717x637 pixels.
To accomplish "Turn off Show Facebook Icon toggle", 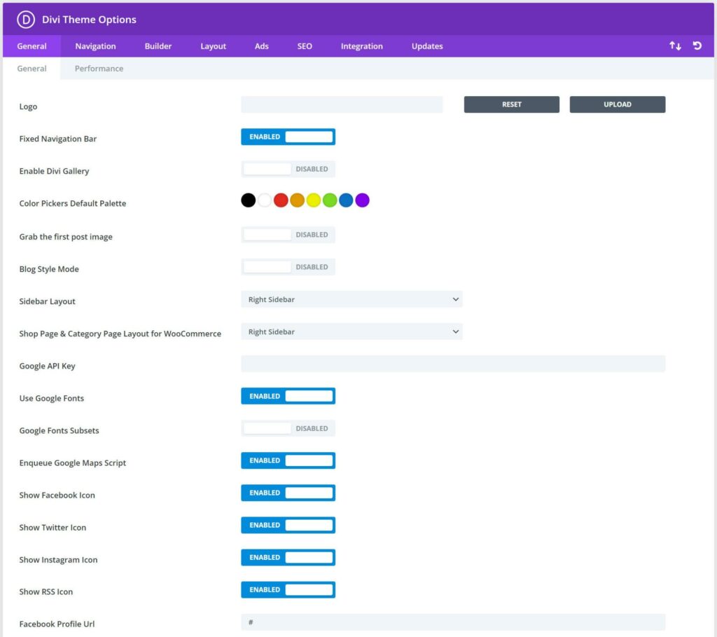I will 288,493.
